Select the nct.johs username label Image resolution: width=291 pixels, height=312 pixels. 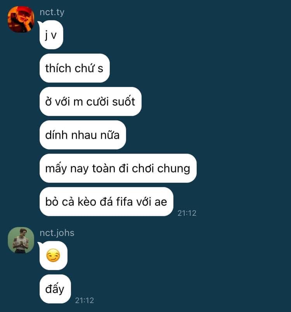(x=57, y=233)
